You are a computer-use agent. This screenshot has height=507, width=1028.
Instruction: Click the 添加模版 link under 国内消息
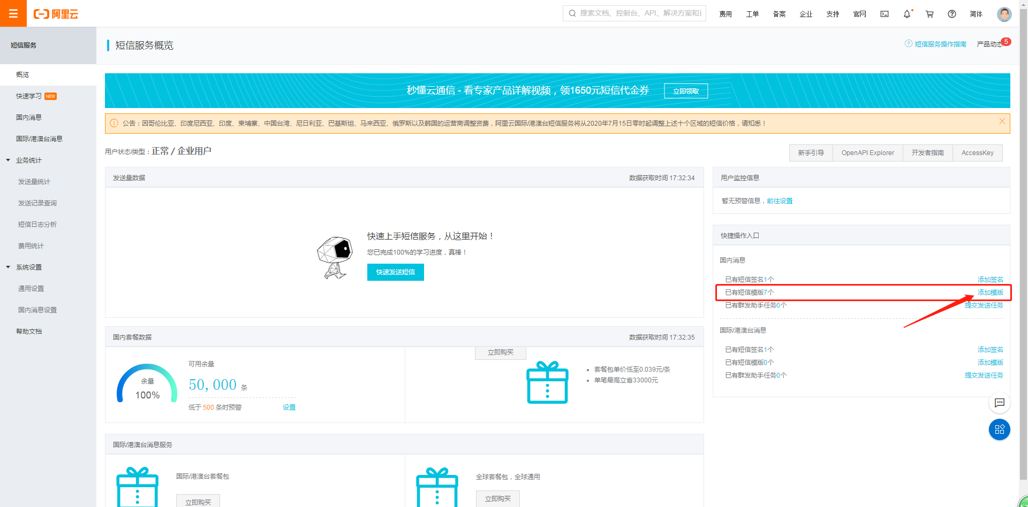click(x=991, y=293)
